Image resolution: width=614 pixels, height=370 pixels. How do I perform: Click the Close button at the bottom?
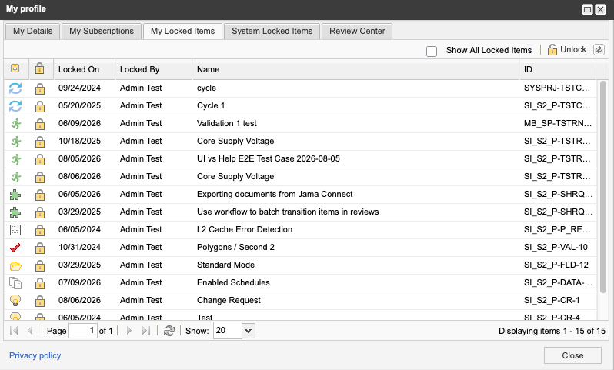click(572, 355)
